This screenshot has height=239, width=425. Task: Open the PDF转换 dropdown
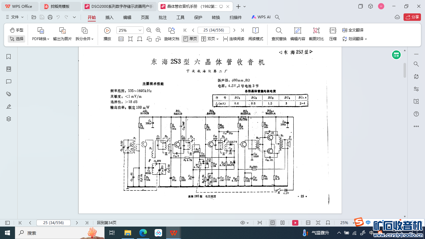(x=41, y=34)
